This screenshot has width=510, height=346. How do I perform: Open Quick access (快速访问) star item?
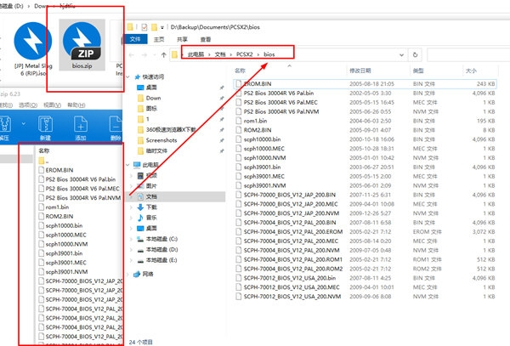pos(153,77)
